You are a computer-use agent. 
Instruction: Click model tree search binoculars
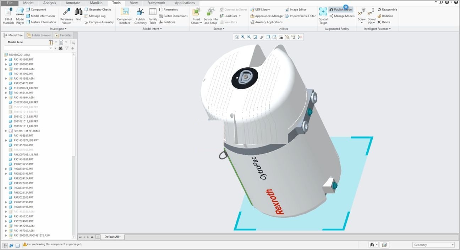pyautogui.click(x=60, y=48)
